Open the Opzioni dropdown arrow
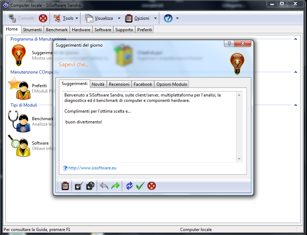Screen dimensions: 307x235 [x=155, y=18]
